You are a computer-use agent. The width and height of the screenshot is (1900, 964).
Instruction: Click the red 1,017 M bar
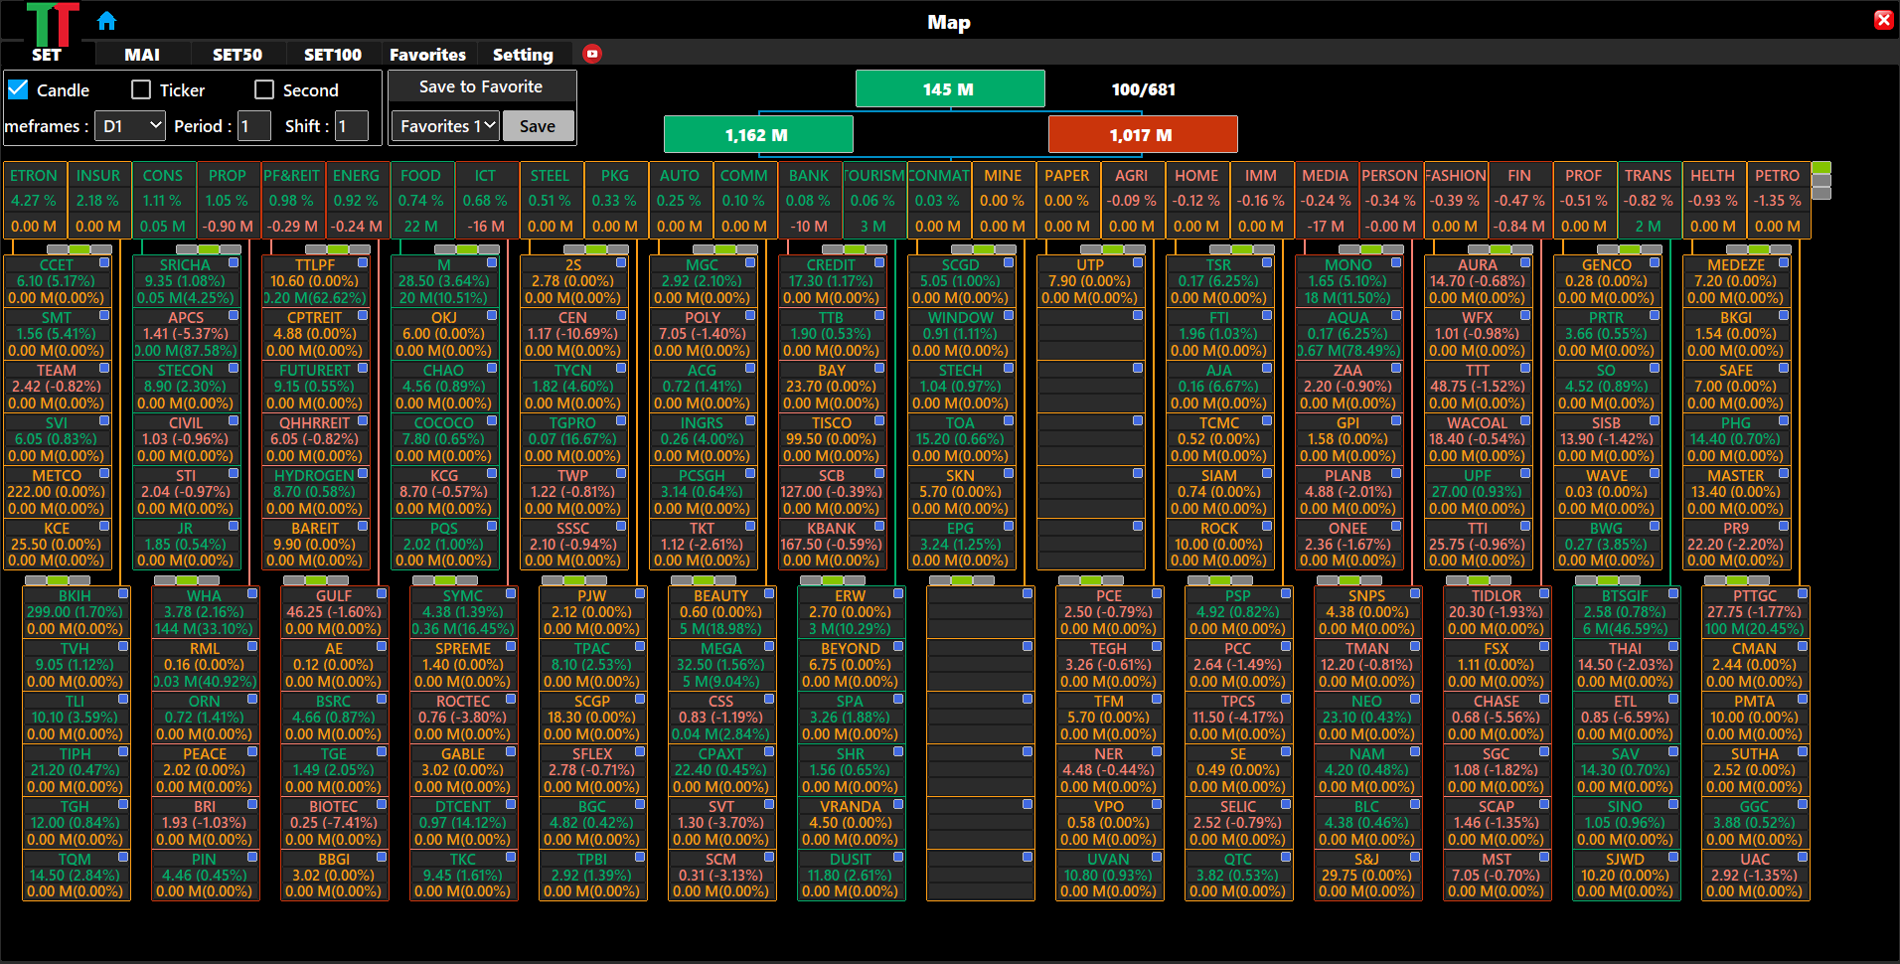(x=1143, y=134)
